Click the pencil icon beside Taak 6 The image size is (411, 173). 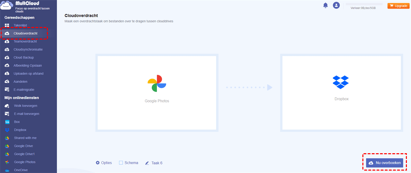(147, 163)
